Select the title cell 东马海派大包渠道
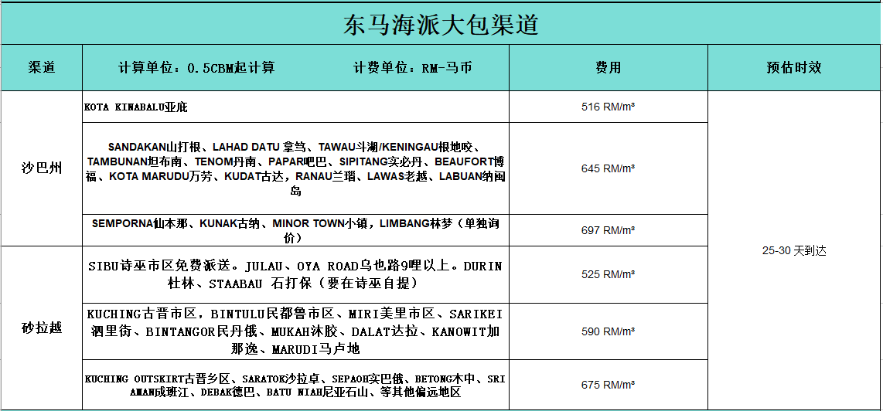 tap(441, 24)
